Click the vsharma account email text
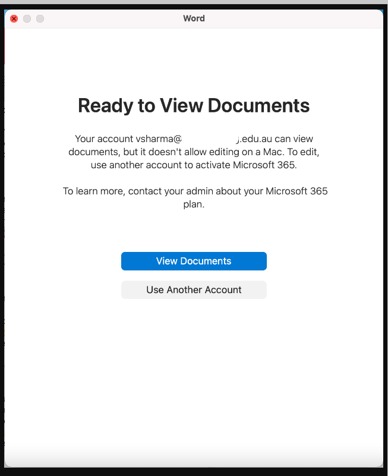The image size is (388, 476). (204, 138)
